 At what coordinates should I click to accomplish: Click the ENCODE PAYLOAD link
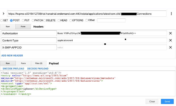click(x=13, y=69)
